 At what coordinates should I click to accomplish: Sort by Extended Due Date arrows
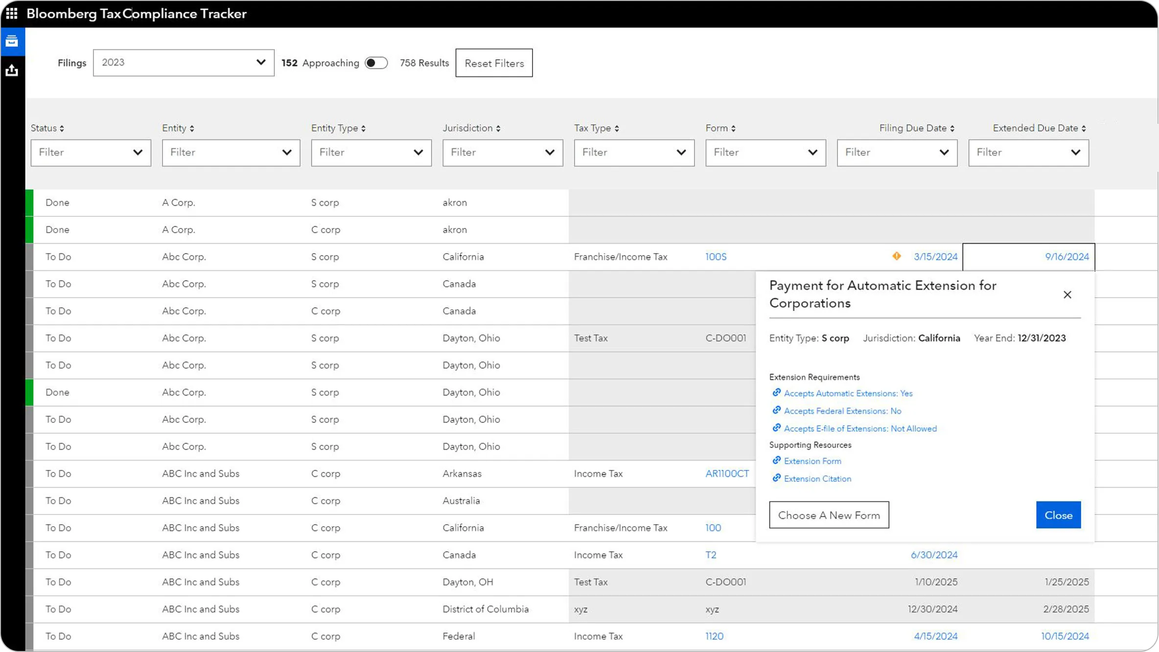point(1084,128)
